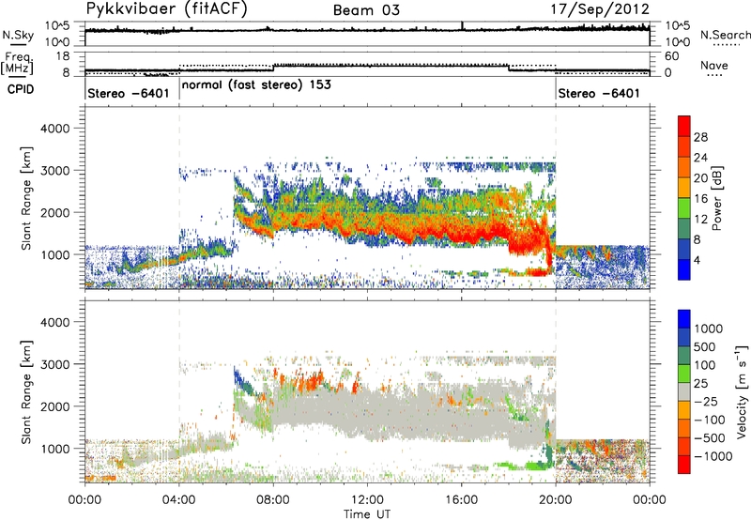Click the "20" power colorbar label
The width and height of the screenshot is (751, 520).
click(700, 178)
